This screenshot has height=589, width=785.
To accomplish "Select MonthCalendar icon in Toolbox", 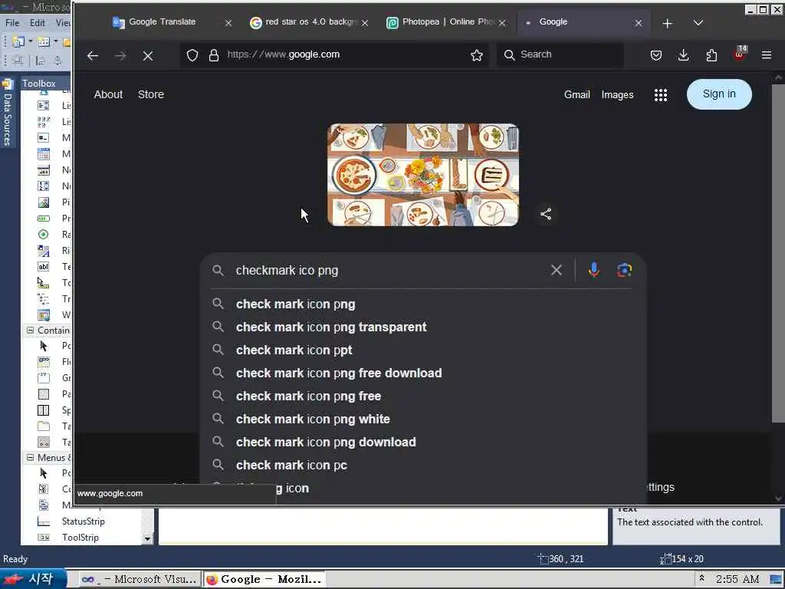I will (x=44, y=153).
